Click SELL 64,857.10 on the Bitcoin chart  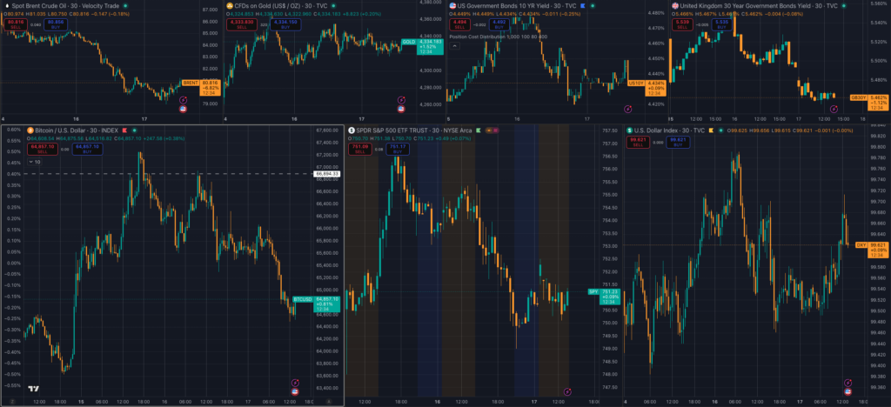point(43,150)
